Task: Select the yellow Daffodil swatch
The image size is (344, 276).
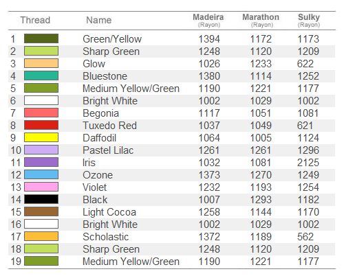Action: point(41,137)
